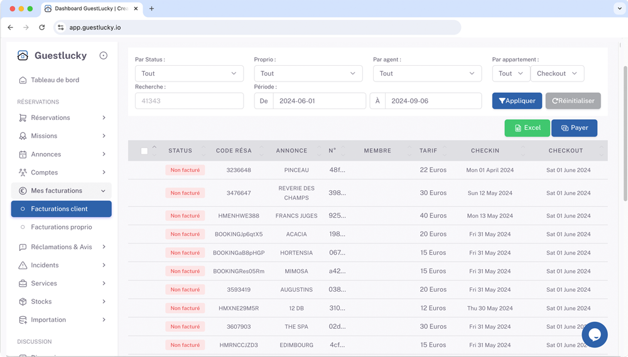This screenshot has width=628, height=357.
Task: Click the site info icon in address bar
Action: coord(61,27)
